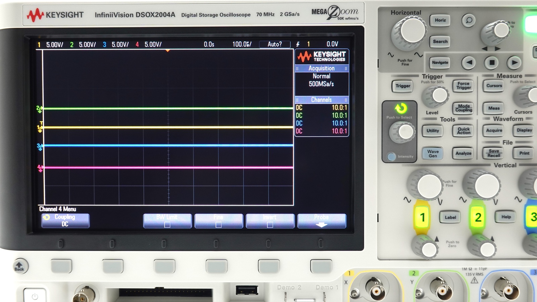The image size is (537, 302).
Task: Click the Force Trigger button
Action: 463,86
